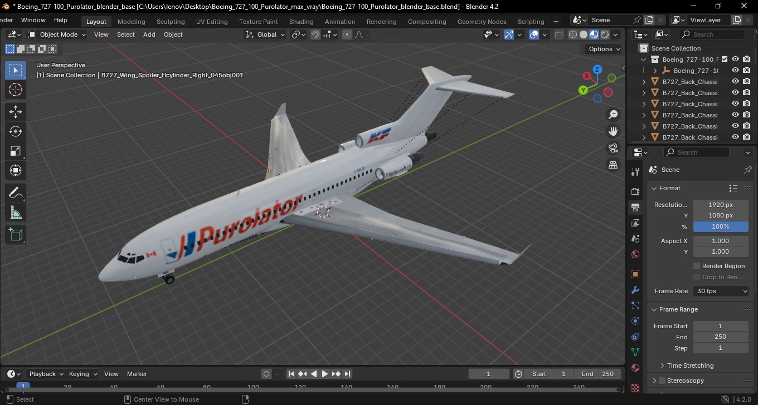Open the Keying dropdown in timeline

[82, 374]
